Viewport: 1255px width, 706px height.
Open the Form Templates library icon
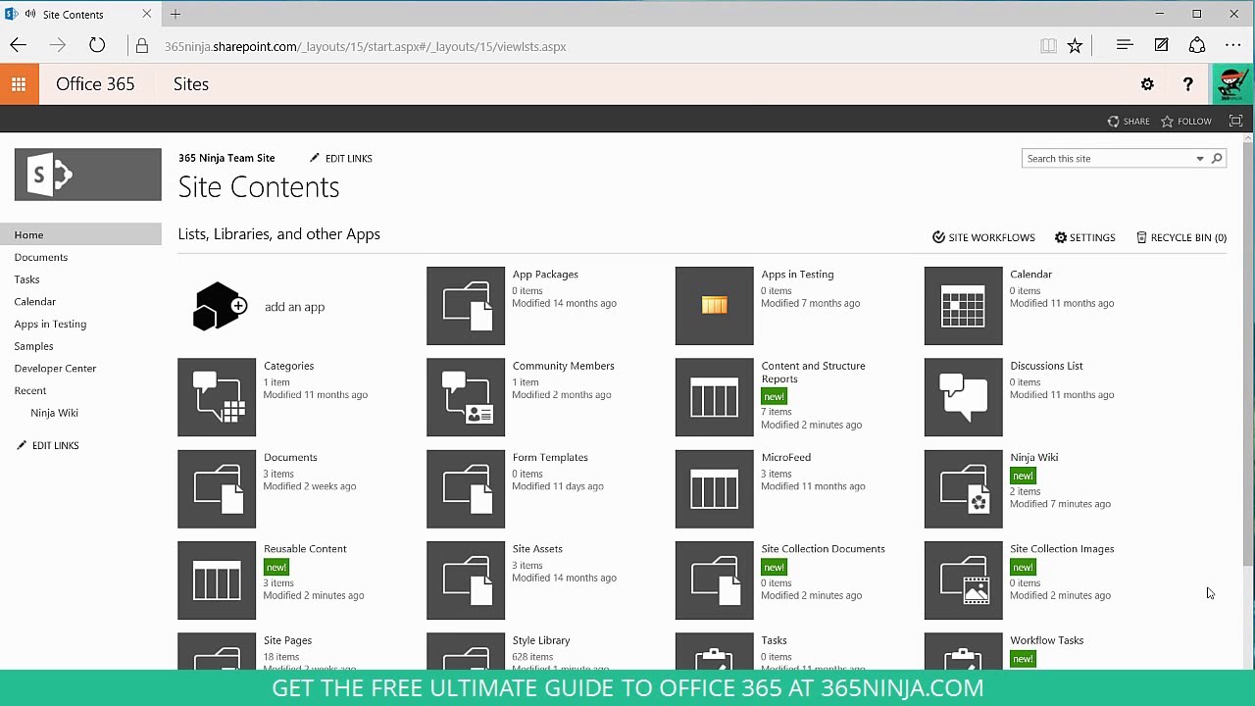(466, 489)
